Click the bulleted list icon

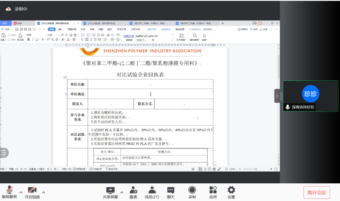82,35
